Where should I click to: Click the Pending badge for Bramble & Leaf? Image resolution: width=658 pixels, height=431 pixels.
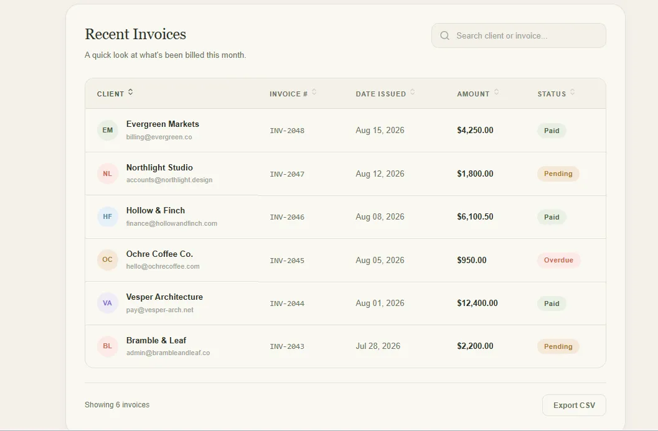point(558,346)
